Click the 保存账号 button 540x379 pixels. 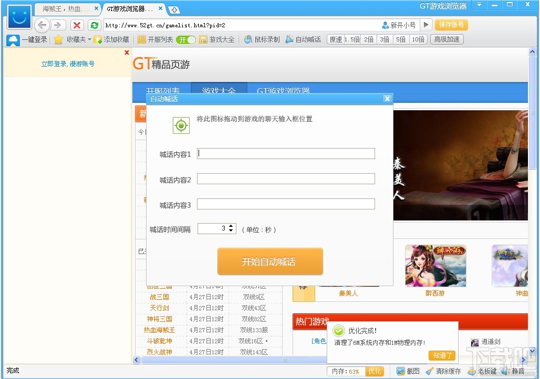coord(451,25)
